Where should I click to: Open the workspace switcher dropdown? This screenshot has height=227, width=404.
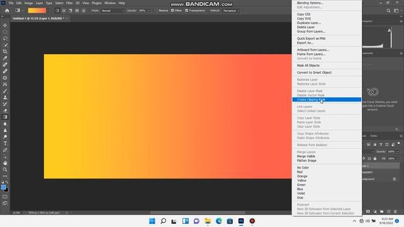[398, 11]
